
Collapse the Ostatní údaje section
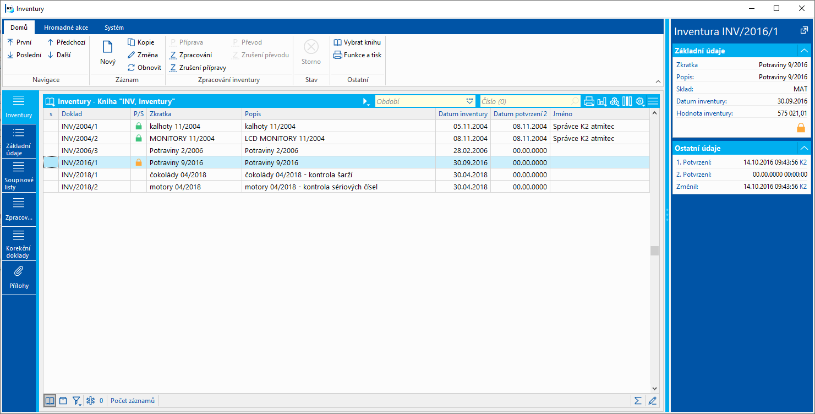coord(804,148)
